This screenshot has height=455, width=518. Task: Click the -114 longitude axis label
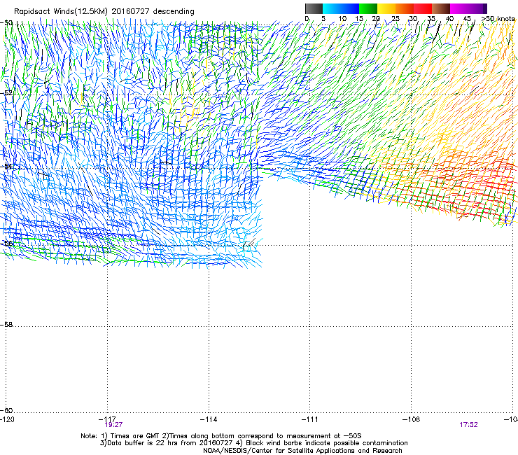pyautogui.click(x=209, y=419)
